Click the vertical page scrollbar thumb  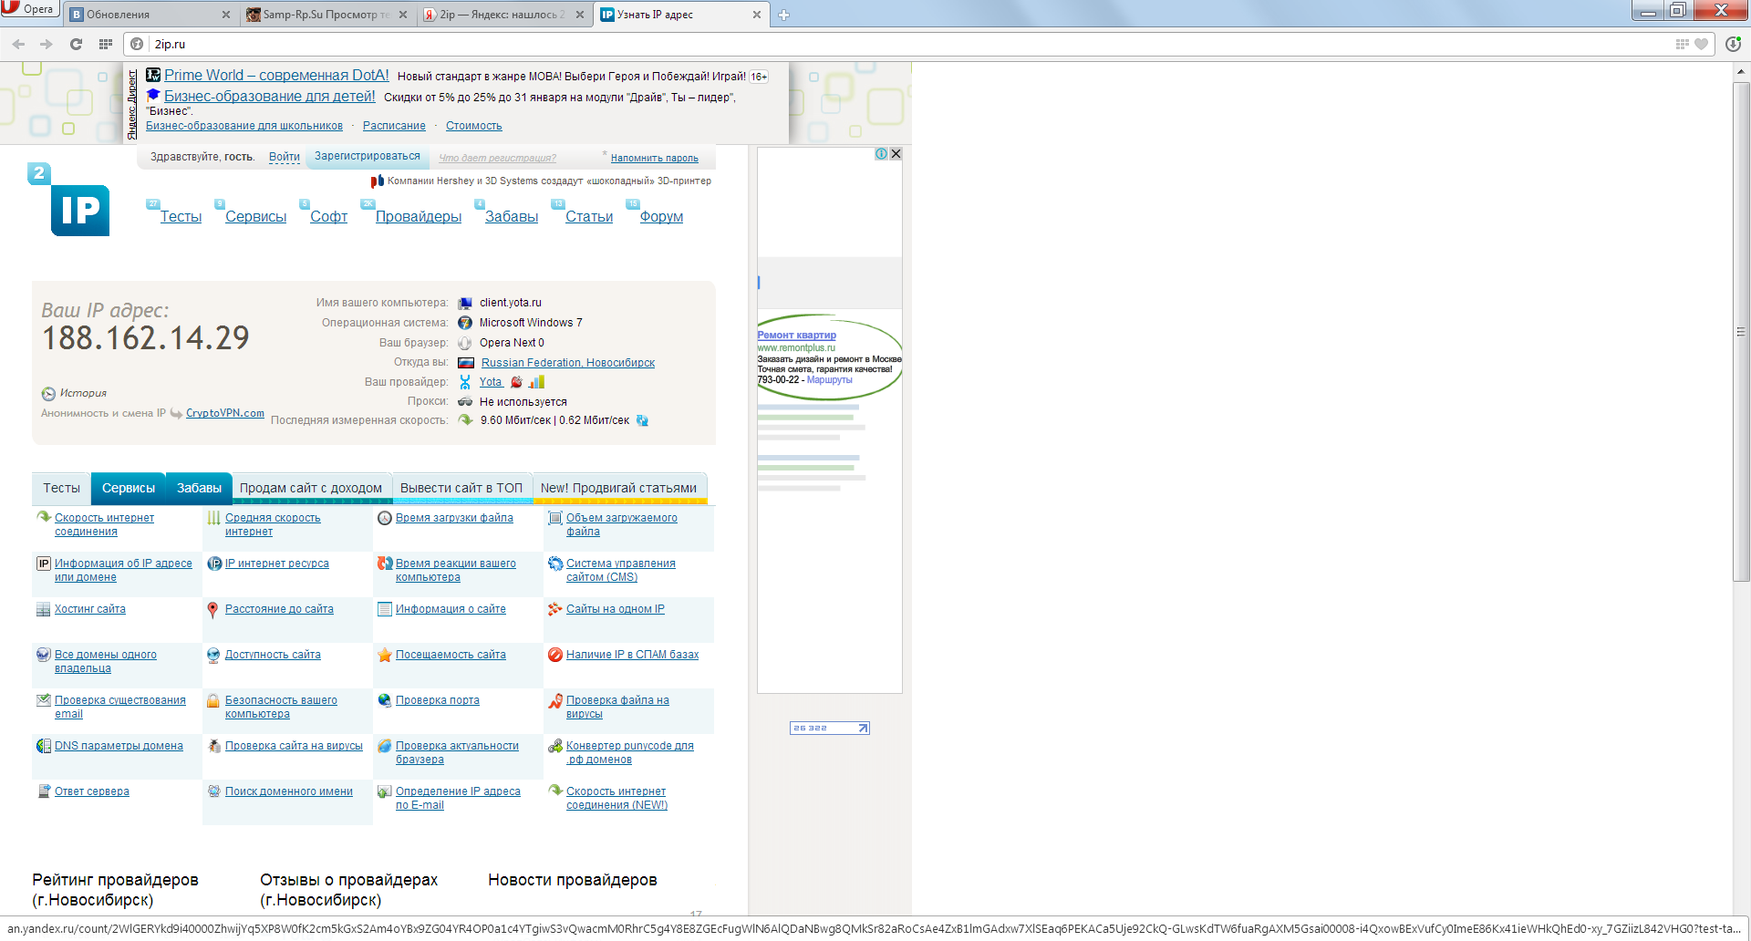coord(1741,333)
